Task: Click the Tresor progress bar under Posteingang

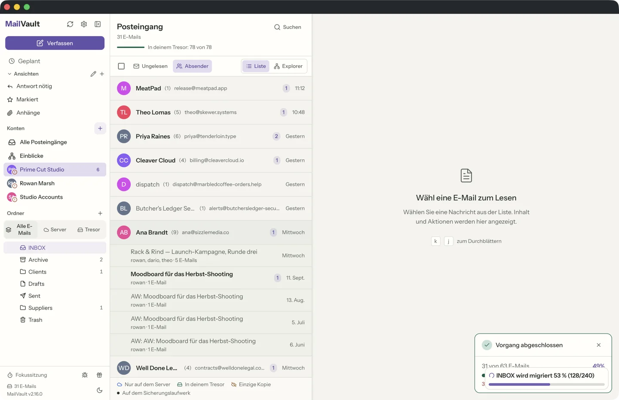Action: tap(131, 47)
